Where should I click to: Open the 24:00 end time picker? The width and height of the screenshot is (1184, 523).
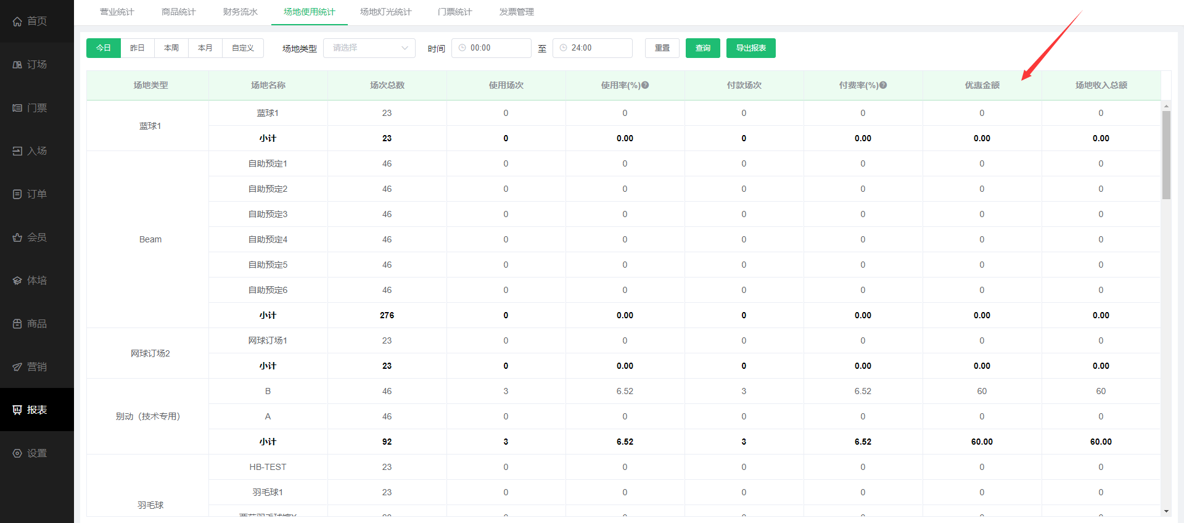tap(593, 48)
